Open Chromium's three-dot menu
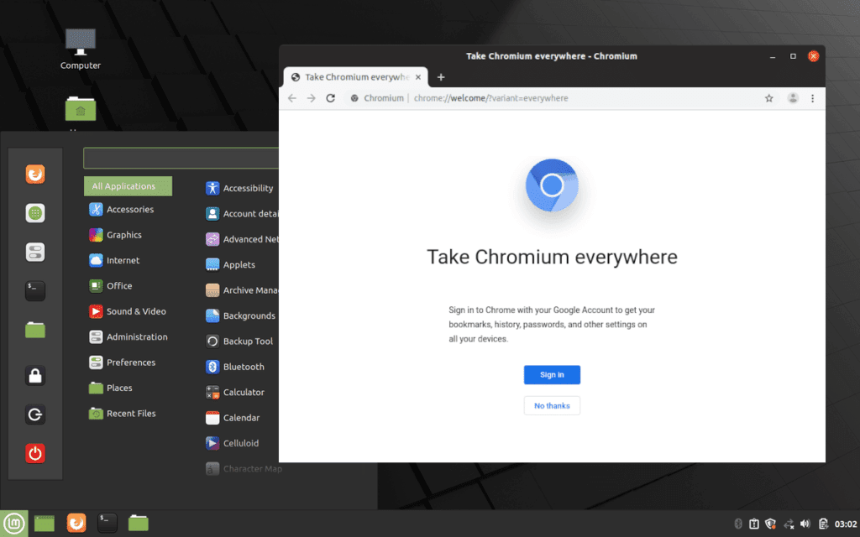This screenshot has width=860, height=537. (812, 98)
